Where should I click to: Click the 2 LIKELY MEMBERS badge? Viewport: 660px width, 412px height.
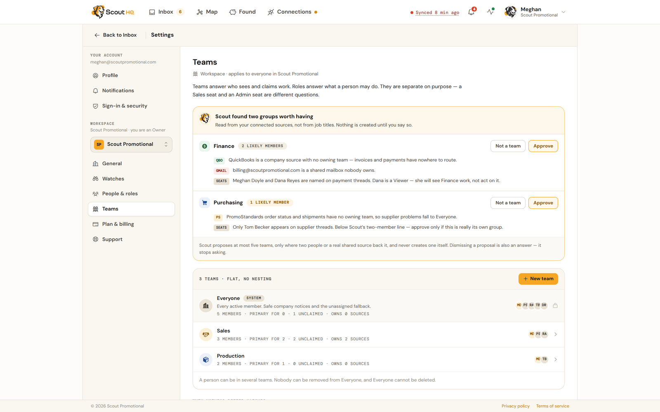click(x=262, y=146)
